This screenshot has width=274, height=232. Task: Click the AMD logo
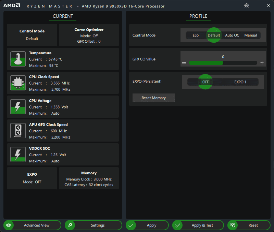[12, 5]
